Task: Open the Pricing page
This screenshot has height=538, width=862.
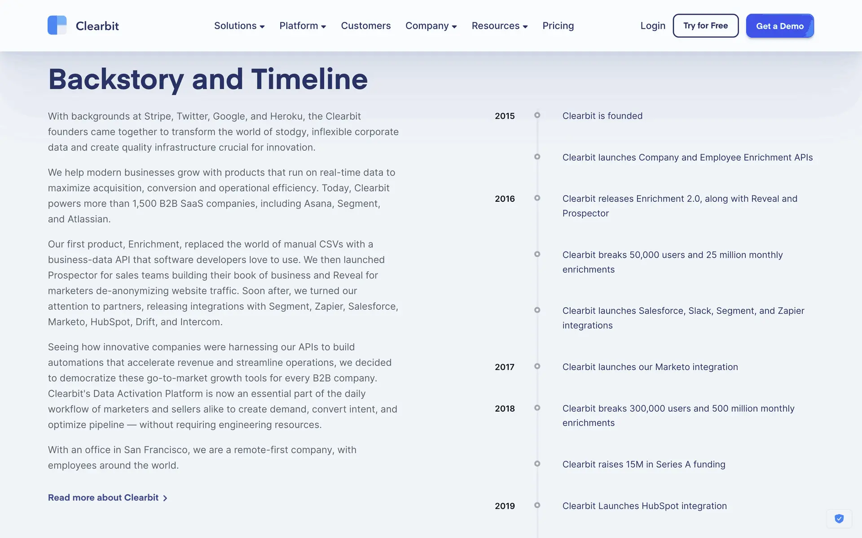Action: 558,26
